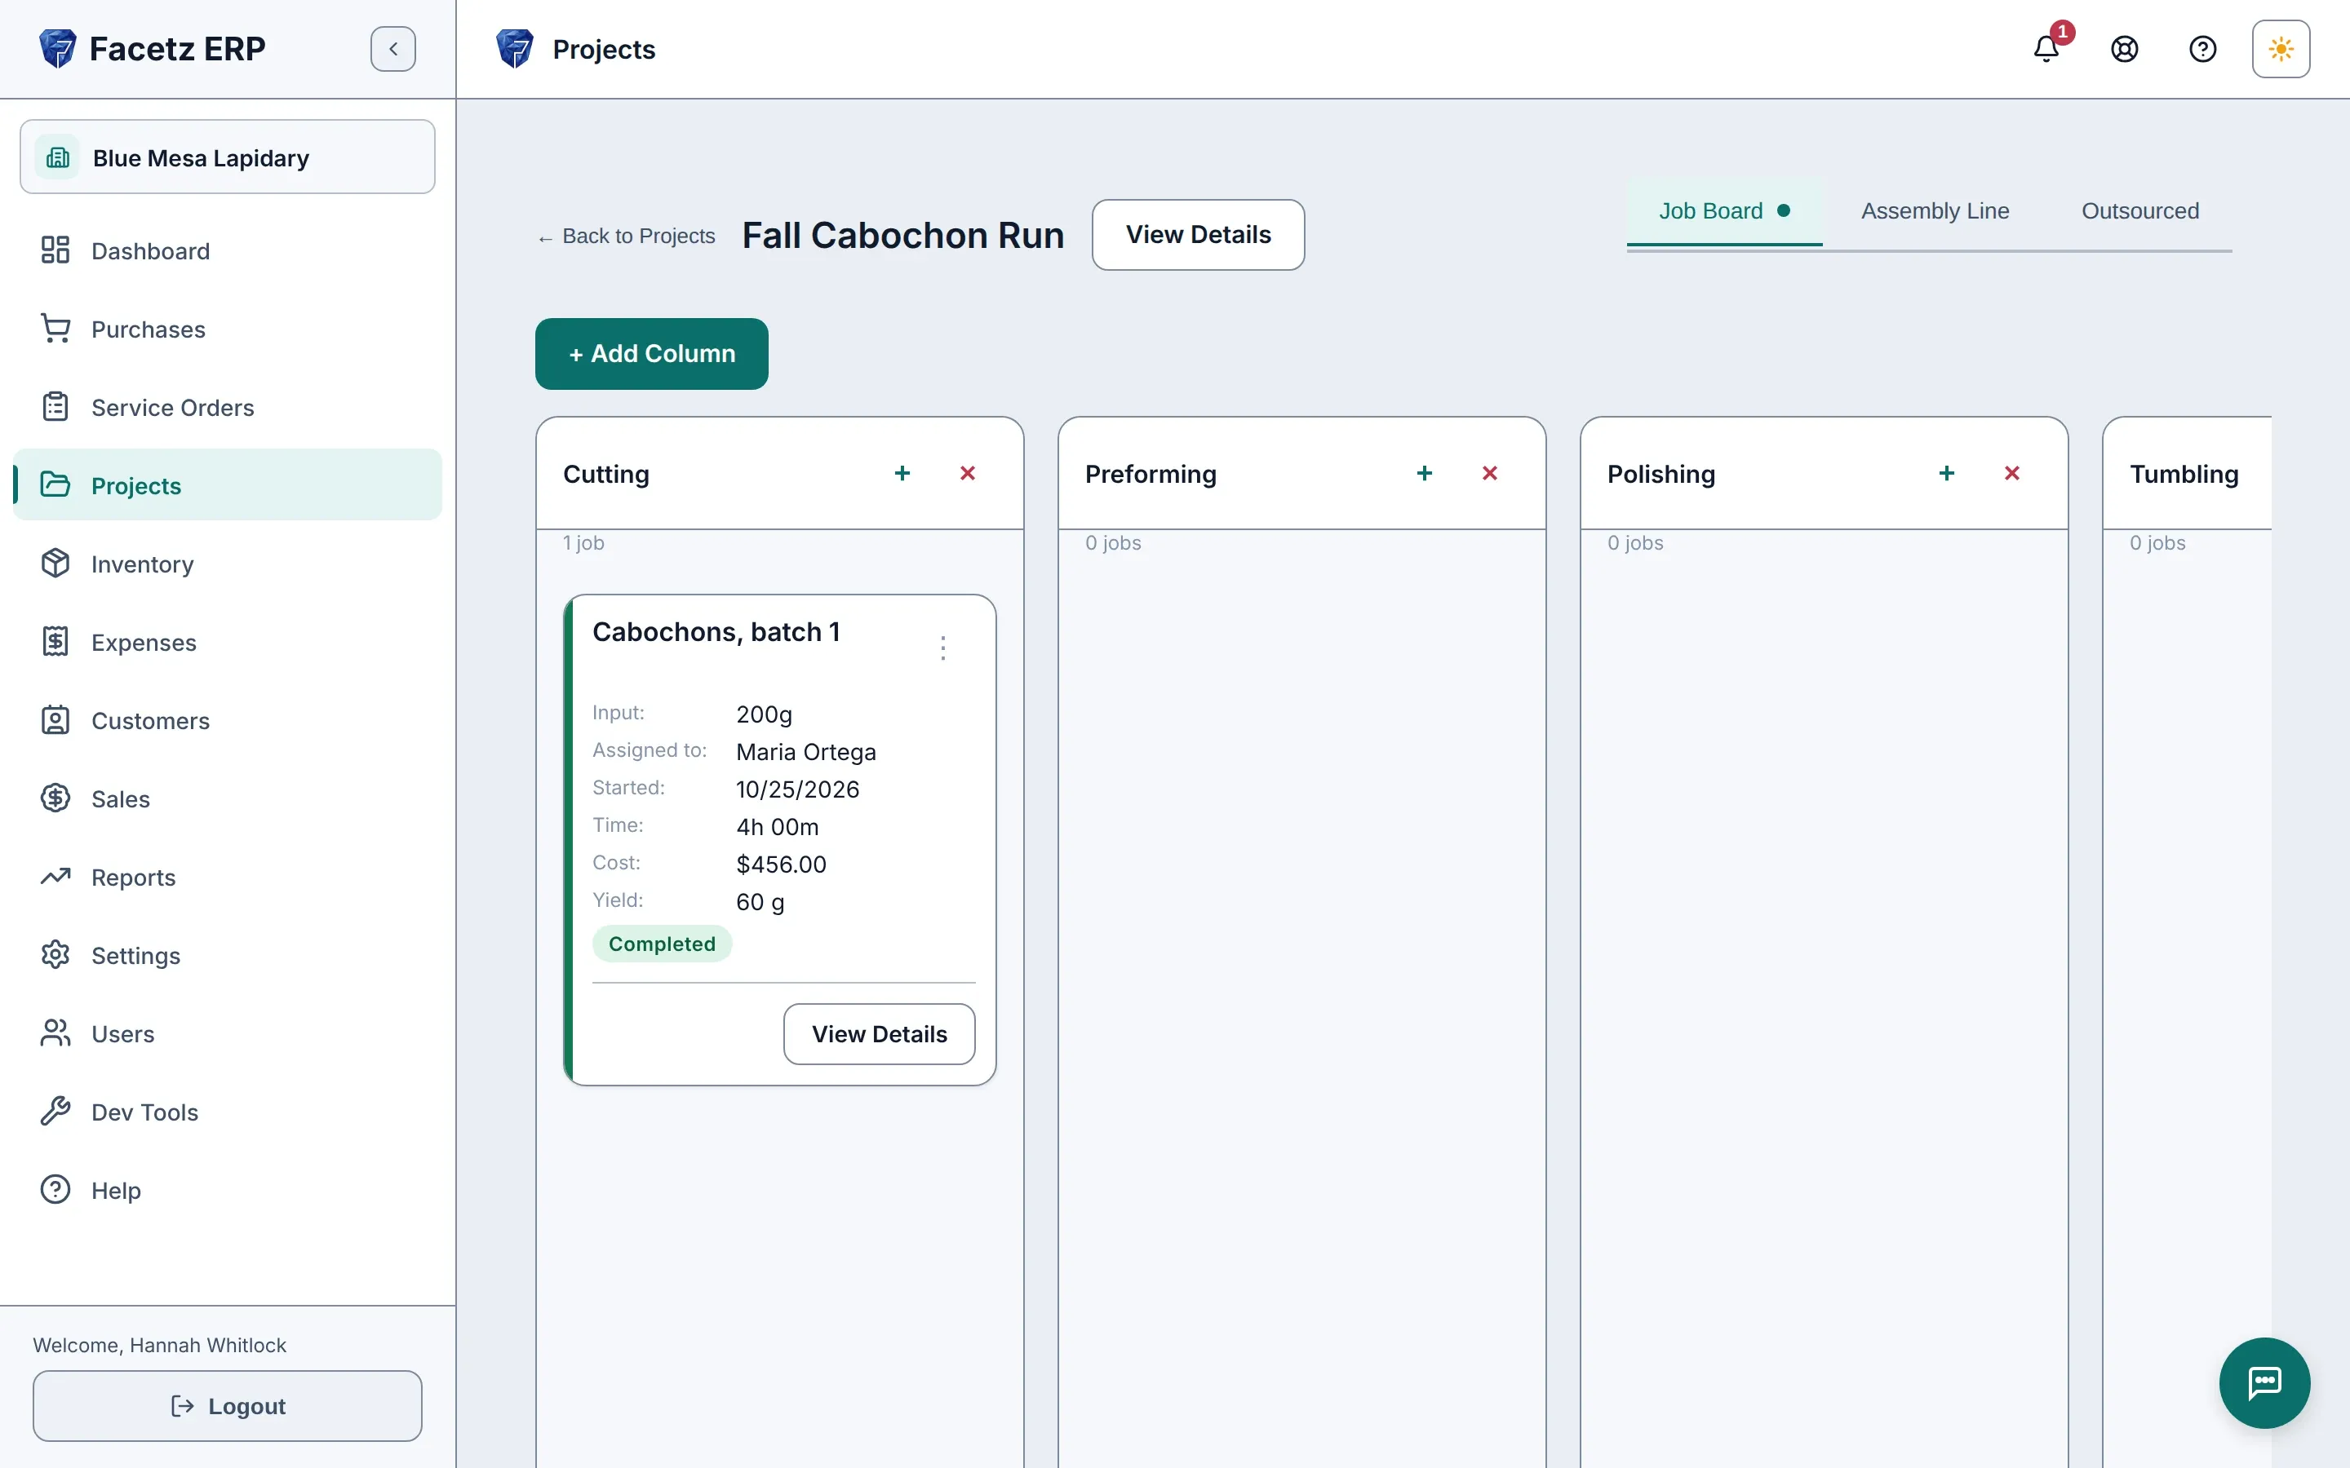Open Dev Tools from sidebar
Screen dimensions: 2350x1468
227,1112
